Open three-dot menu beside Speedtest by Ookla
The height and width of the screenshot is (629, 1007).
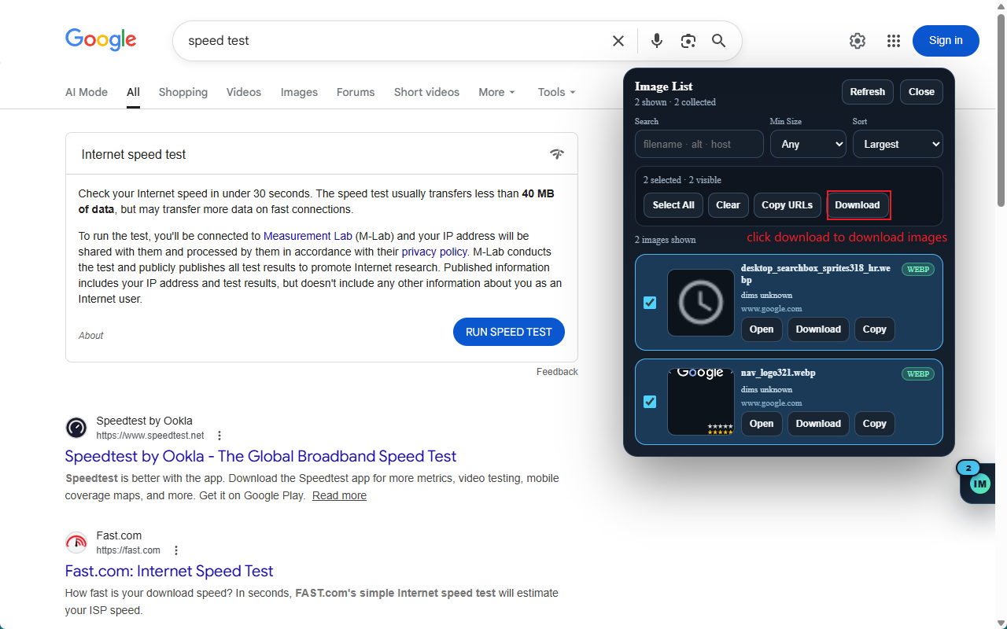coord(219,436)
